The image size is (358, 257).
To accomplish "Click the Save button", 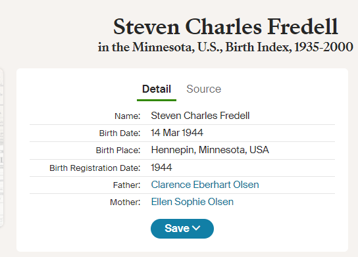I will (182, 229).
